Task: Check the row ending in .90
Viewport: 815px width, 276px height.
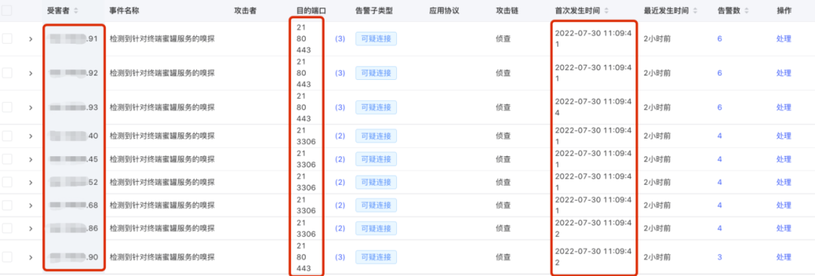Action: pos(7,256)
